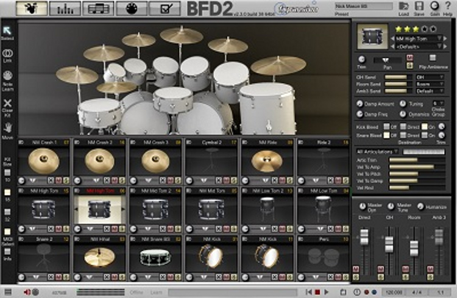Click the Damp Amount knob
The height and width of the screenshot is (298, 457).
[360, 104]
